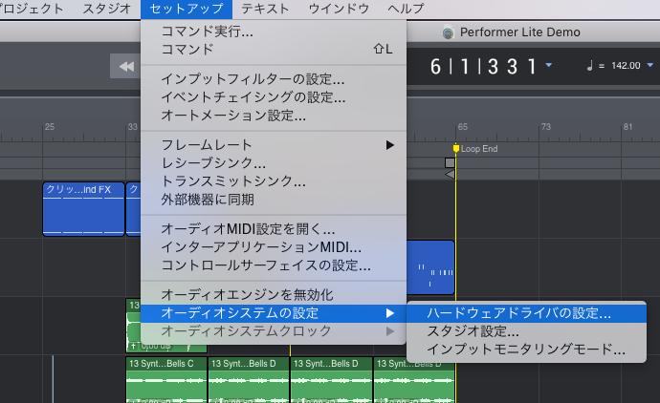Click bar 73 on the timeline ruler
The width and height of the screenshot is (660, 403).
coord(545,127)
